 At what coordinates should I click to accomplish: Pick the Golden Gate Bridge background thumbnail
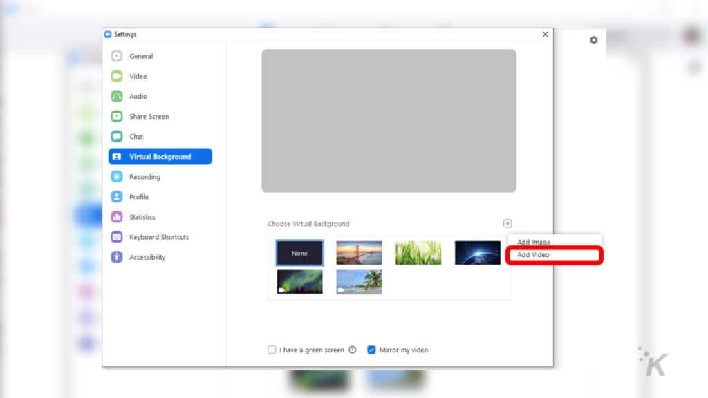pos(359,253)
